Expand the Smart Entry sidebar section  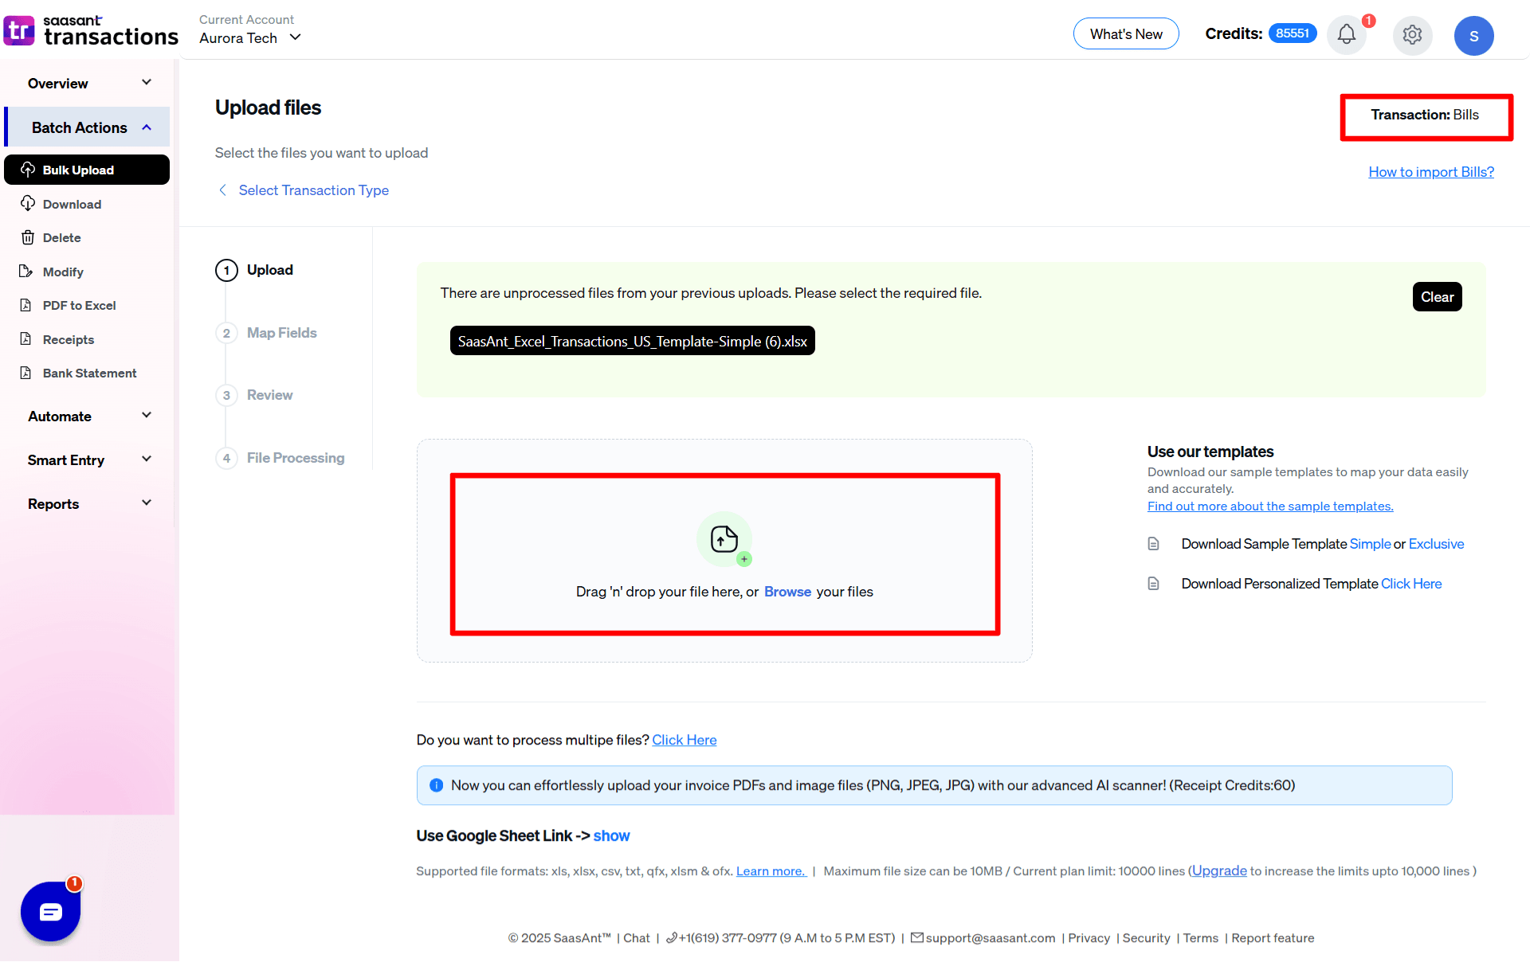[89, 459]
